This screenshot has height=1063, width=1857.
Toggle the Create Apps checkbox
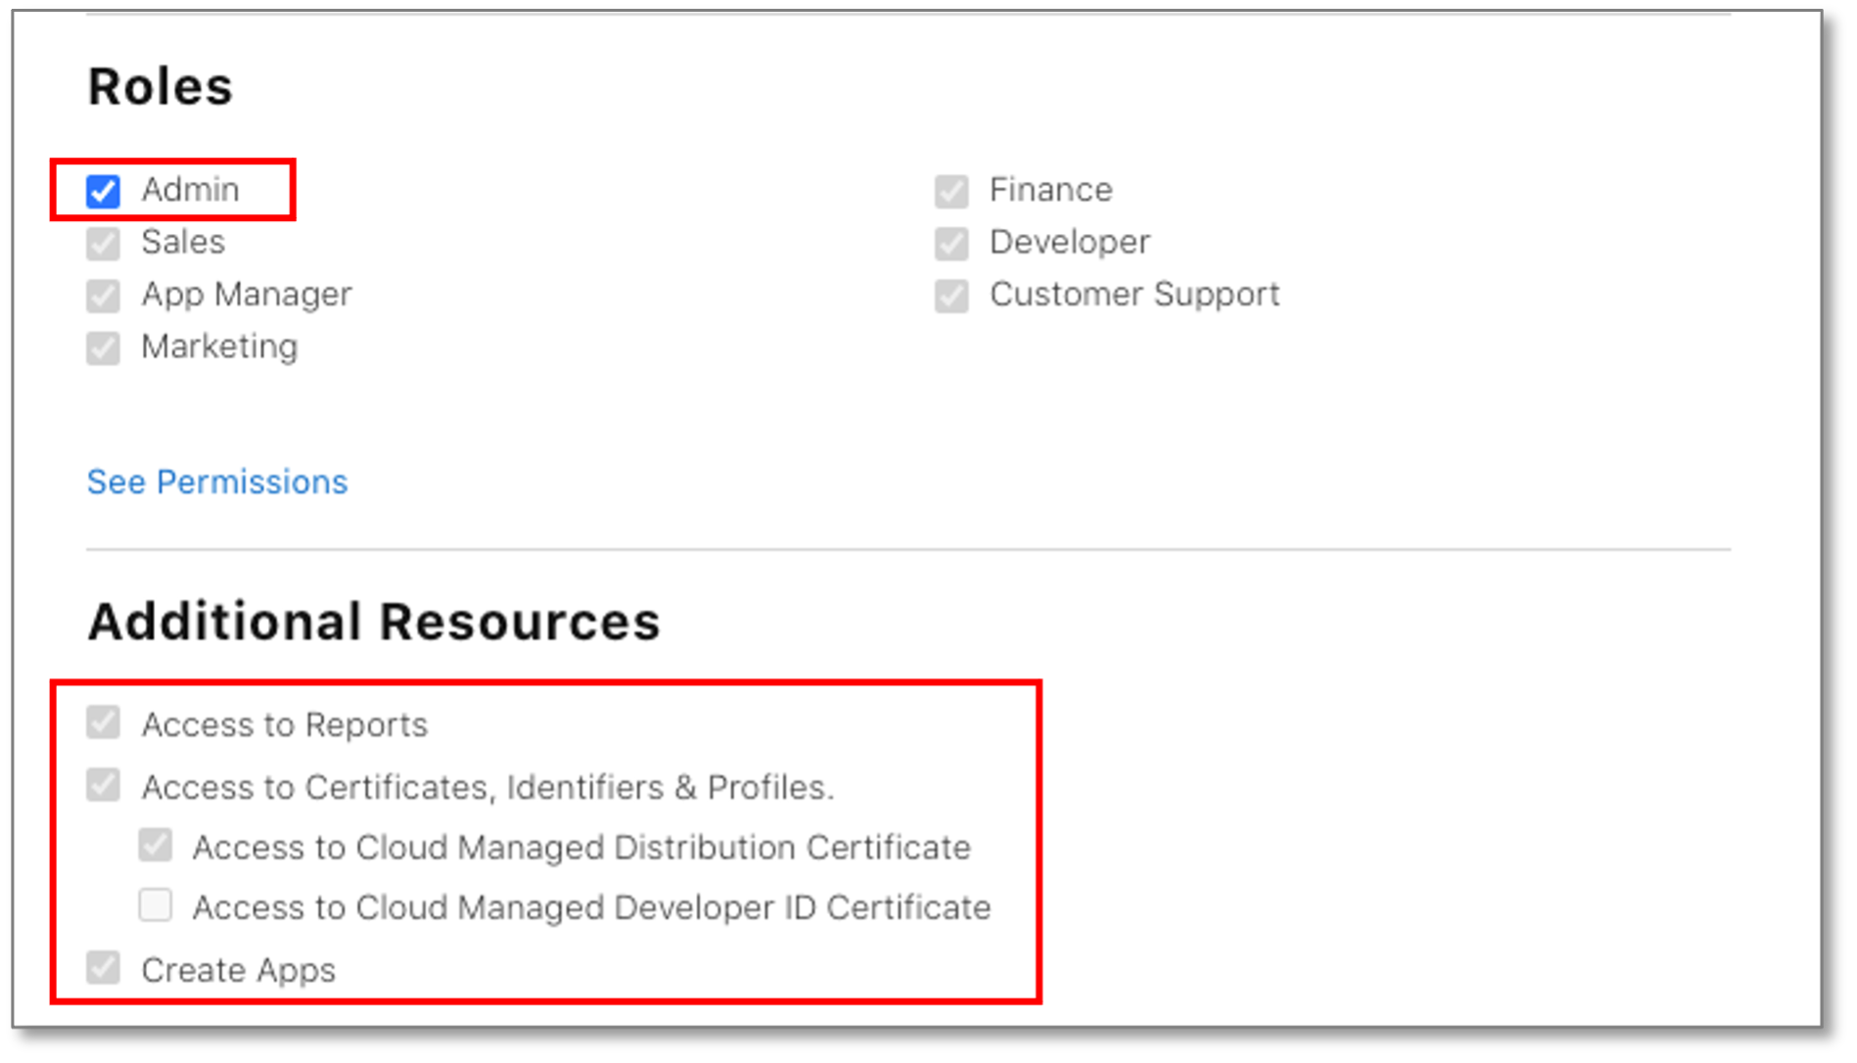(x=104, y=968)
